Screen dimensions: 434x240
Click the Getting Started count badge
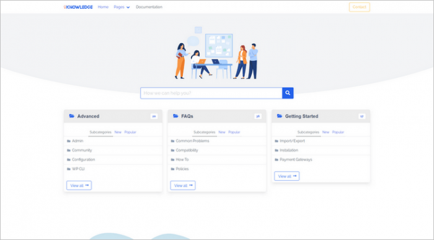pos(361,116)
